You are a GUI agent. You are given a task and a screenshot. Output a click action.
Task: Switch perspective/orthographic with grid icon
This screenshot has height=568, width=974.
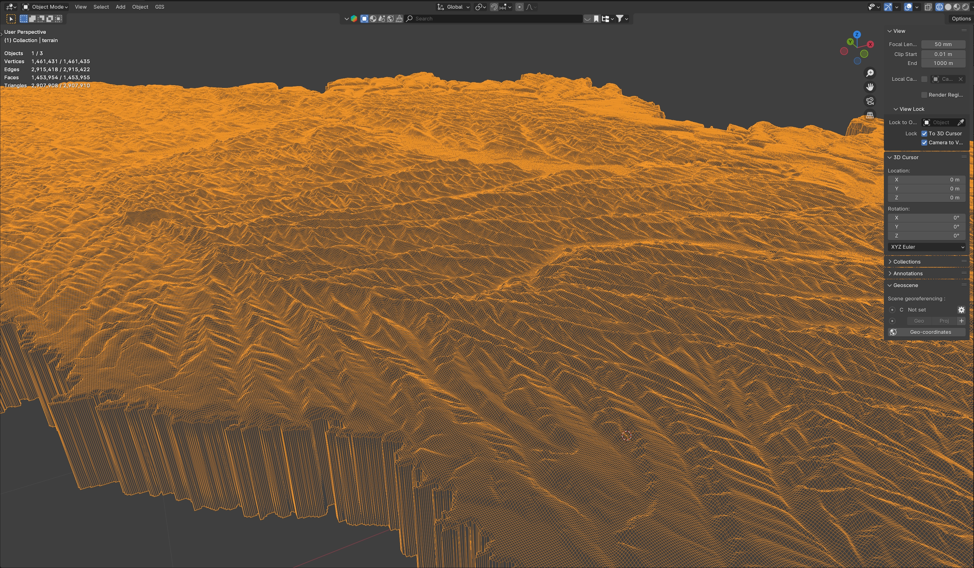(870, 115)
